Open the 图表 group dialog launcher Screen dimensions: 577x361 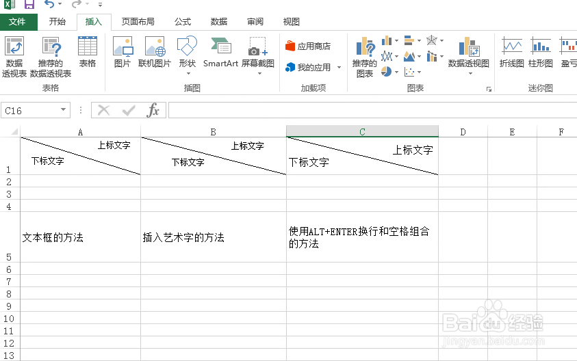point(489,89)
